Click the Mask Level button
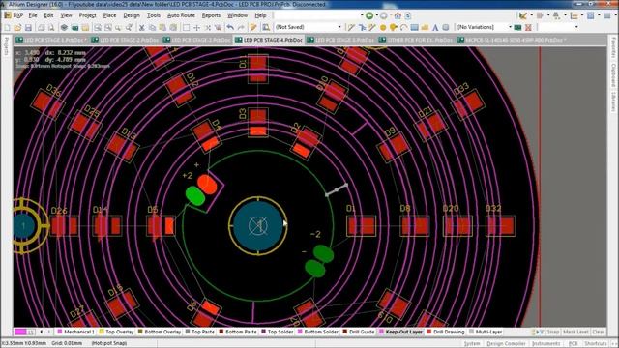The width and height of the screenshot is (619, 348). [x=575, y=332]
